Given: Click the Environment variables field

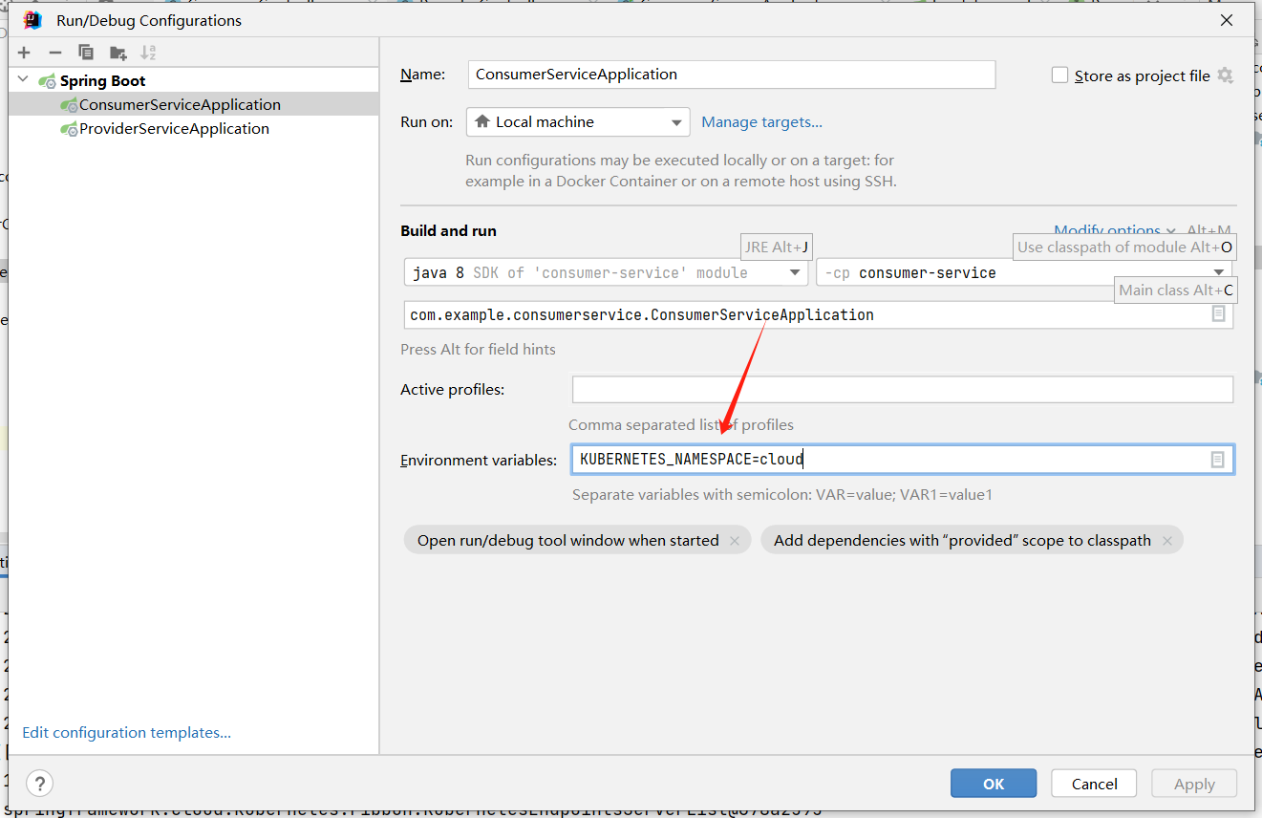Looking at the screenshot, I should [903, 460].
